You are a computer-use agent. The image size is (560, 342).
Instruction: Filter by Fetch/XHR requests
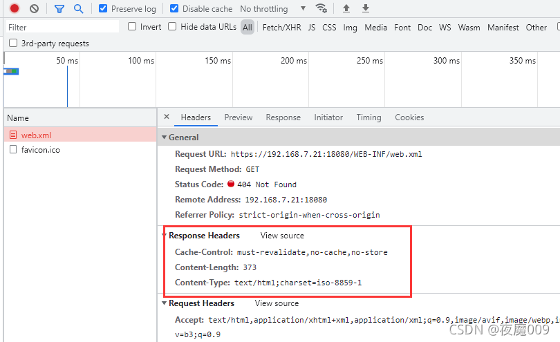click(x=282, y=28)
